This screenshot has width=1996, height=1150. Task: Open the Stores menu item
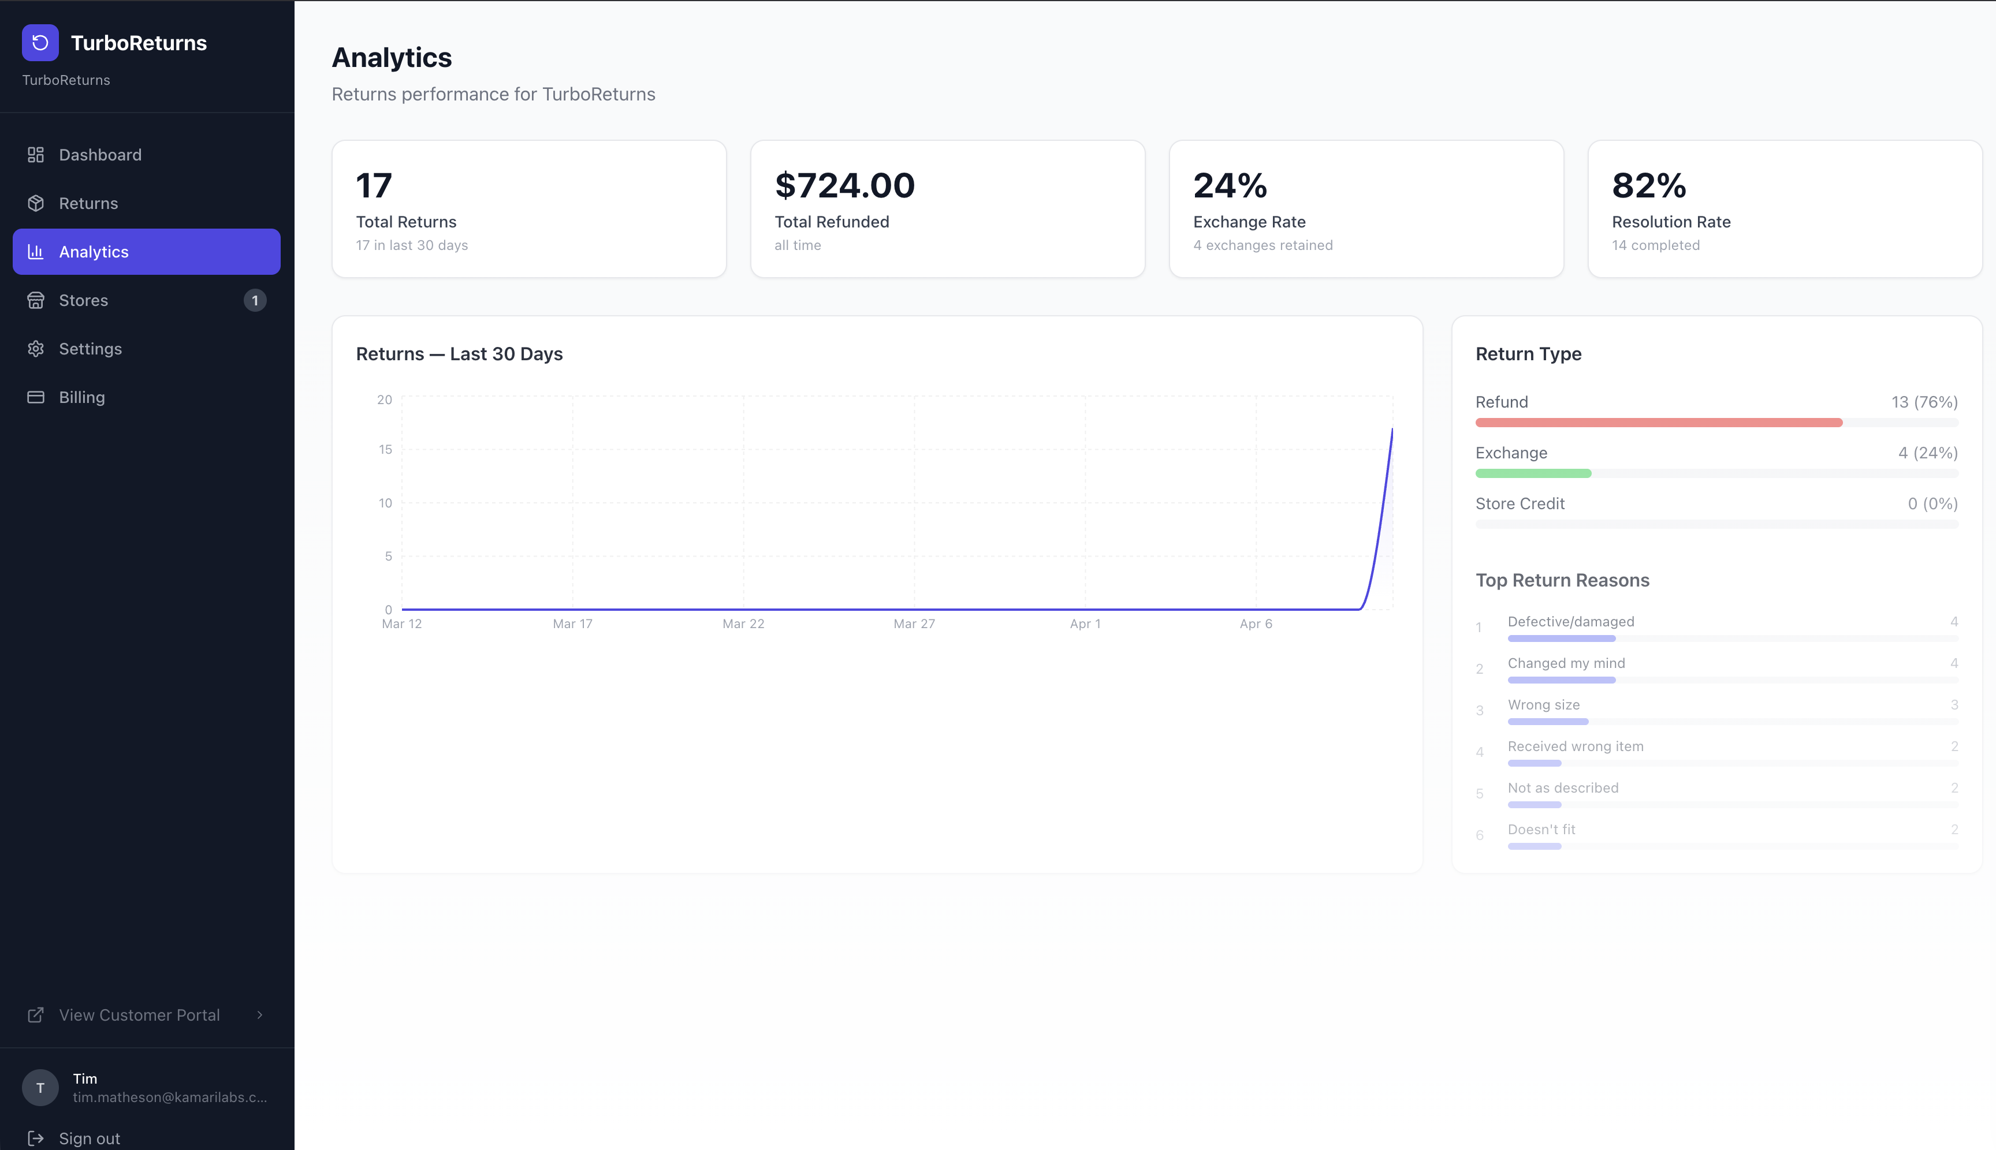click(84, 300)
